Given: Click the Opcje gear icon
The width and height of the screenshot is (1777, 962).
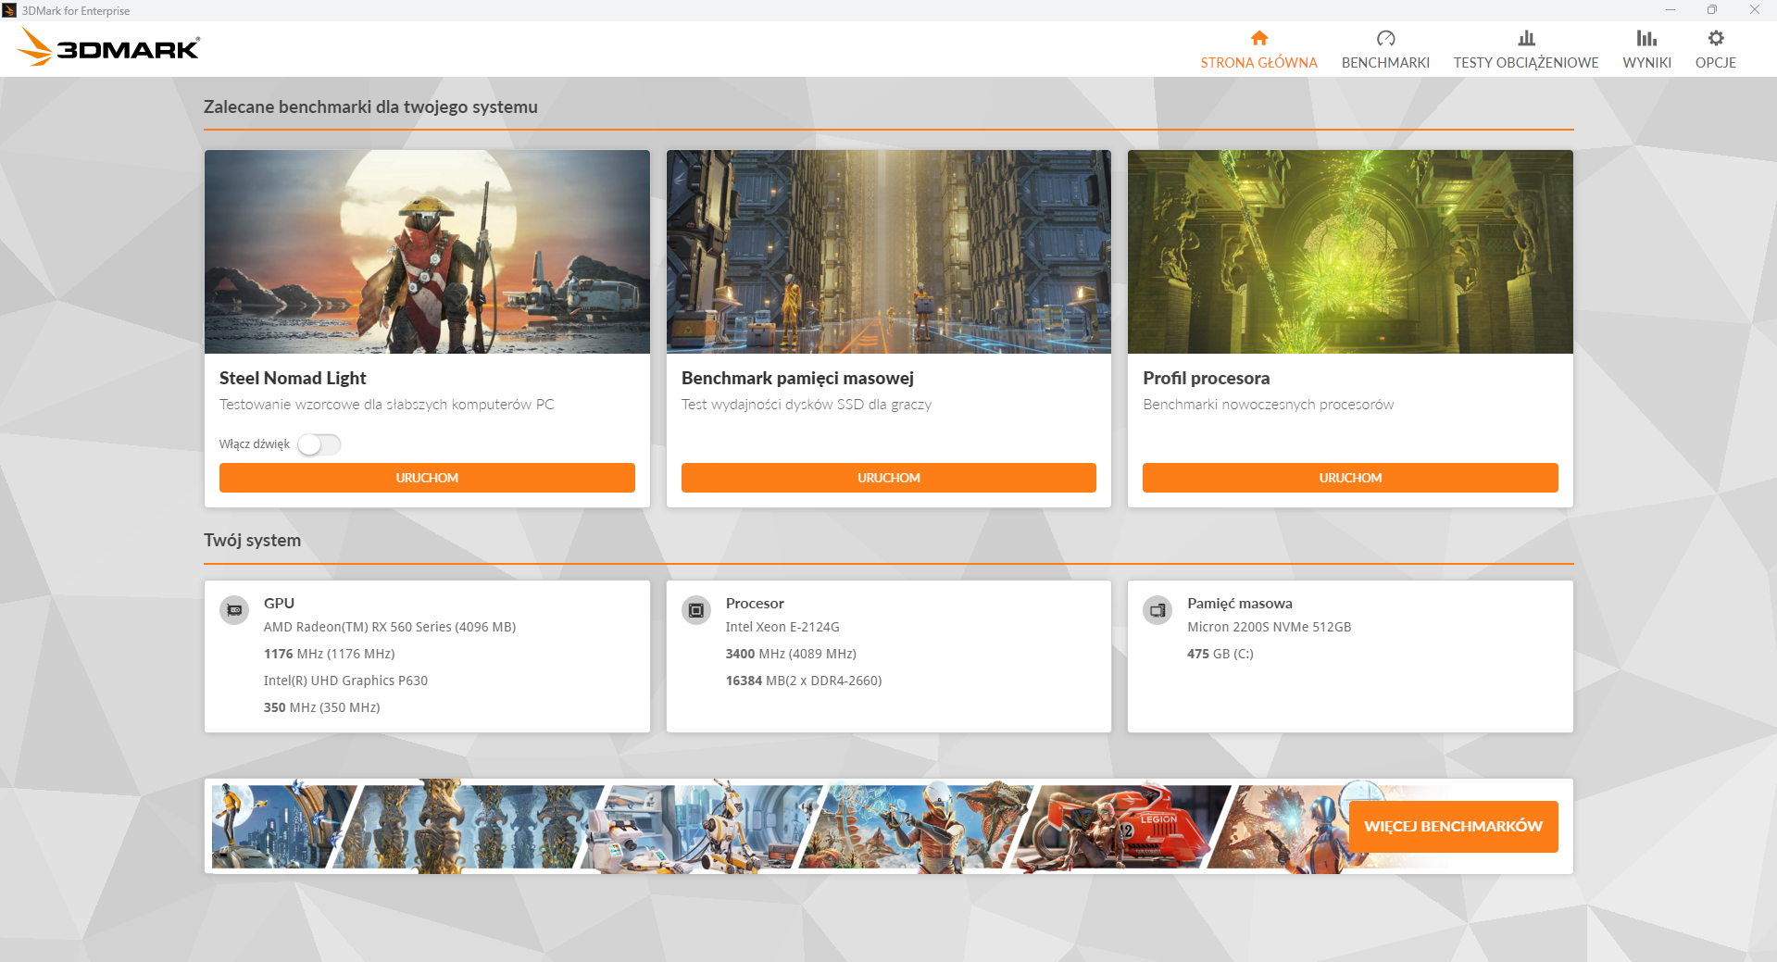Looking at the screenshot, I should (x=1716, y=38).
